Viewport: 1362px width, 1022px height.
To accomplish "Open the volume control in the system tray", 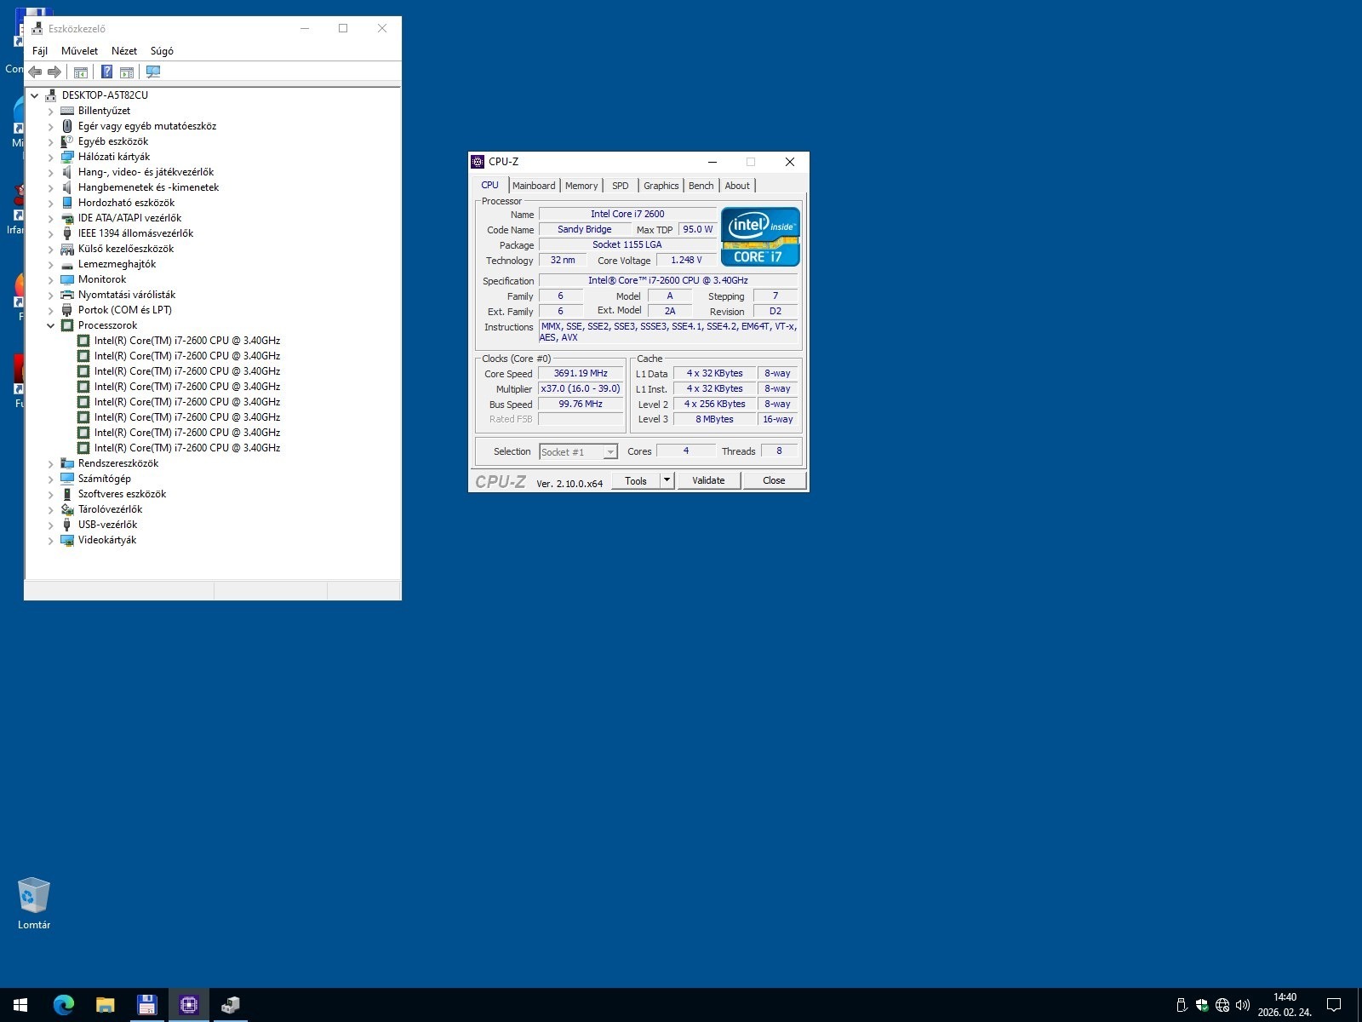I will tap(1243, 1005).
